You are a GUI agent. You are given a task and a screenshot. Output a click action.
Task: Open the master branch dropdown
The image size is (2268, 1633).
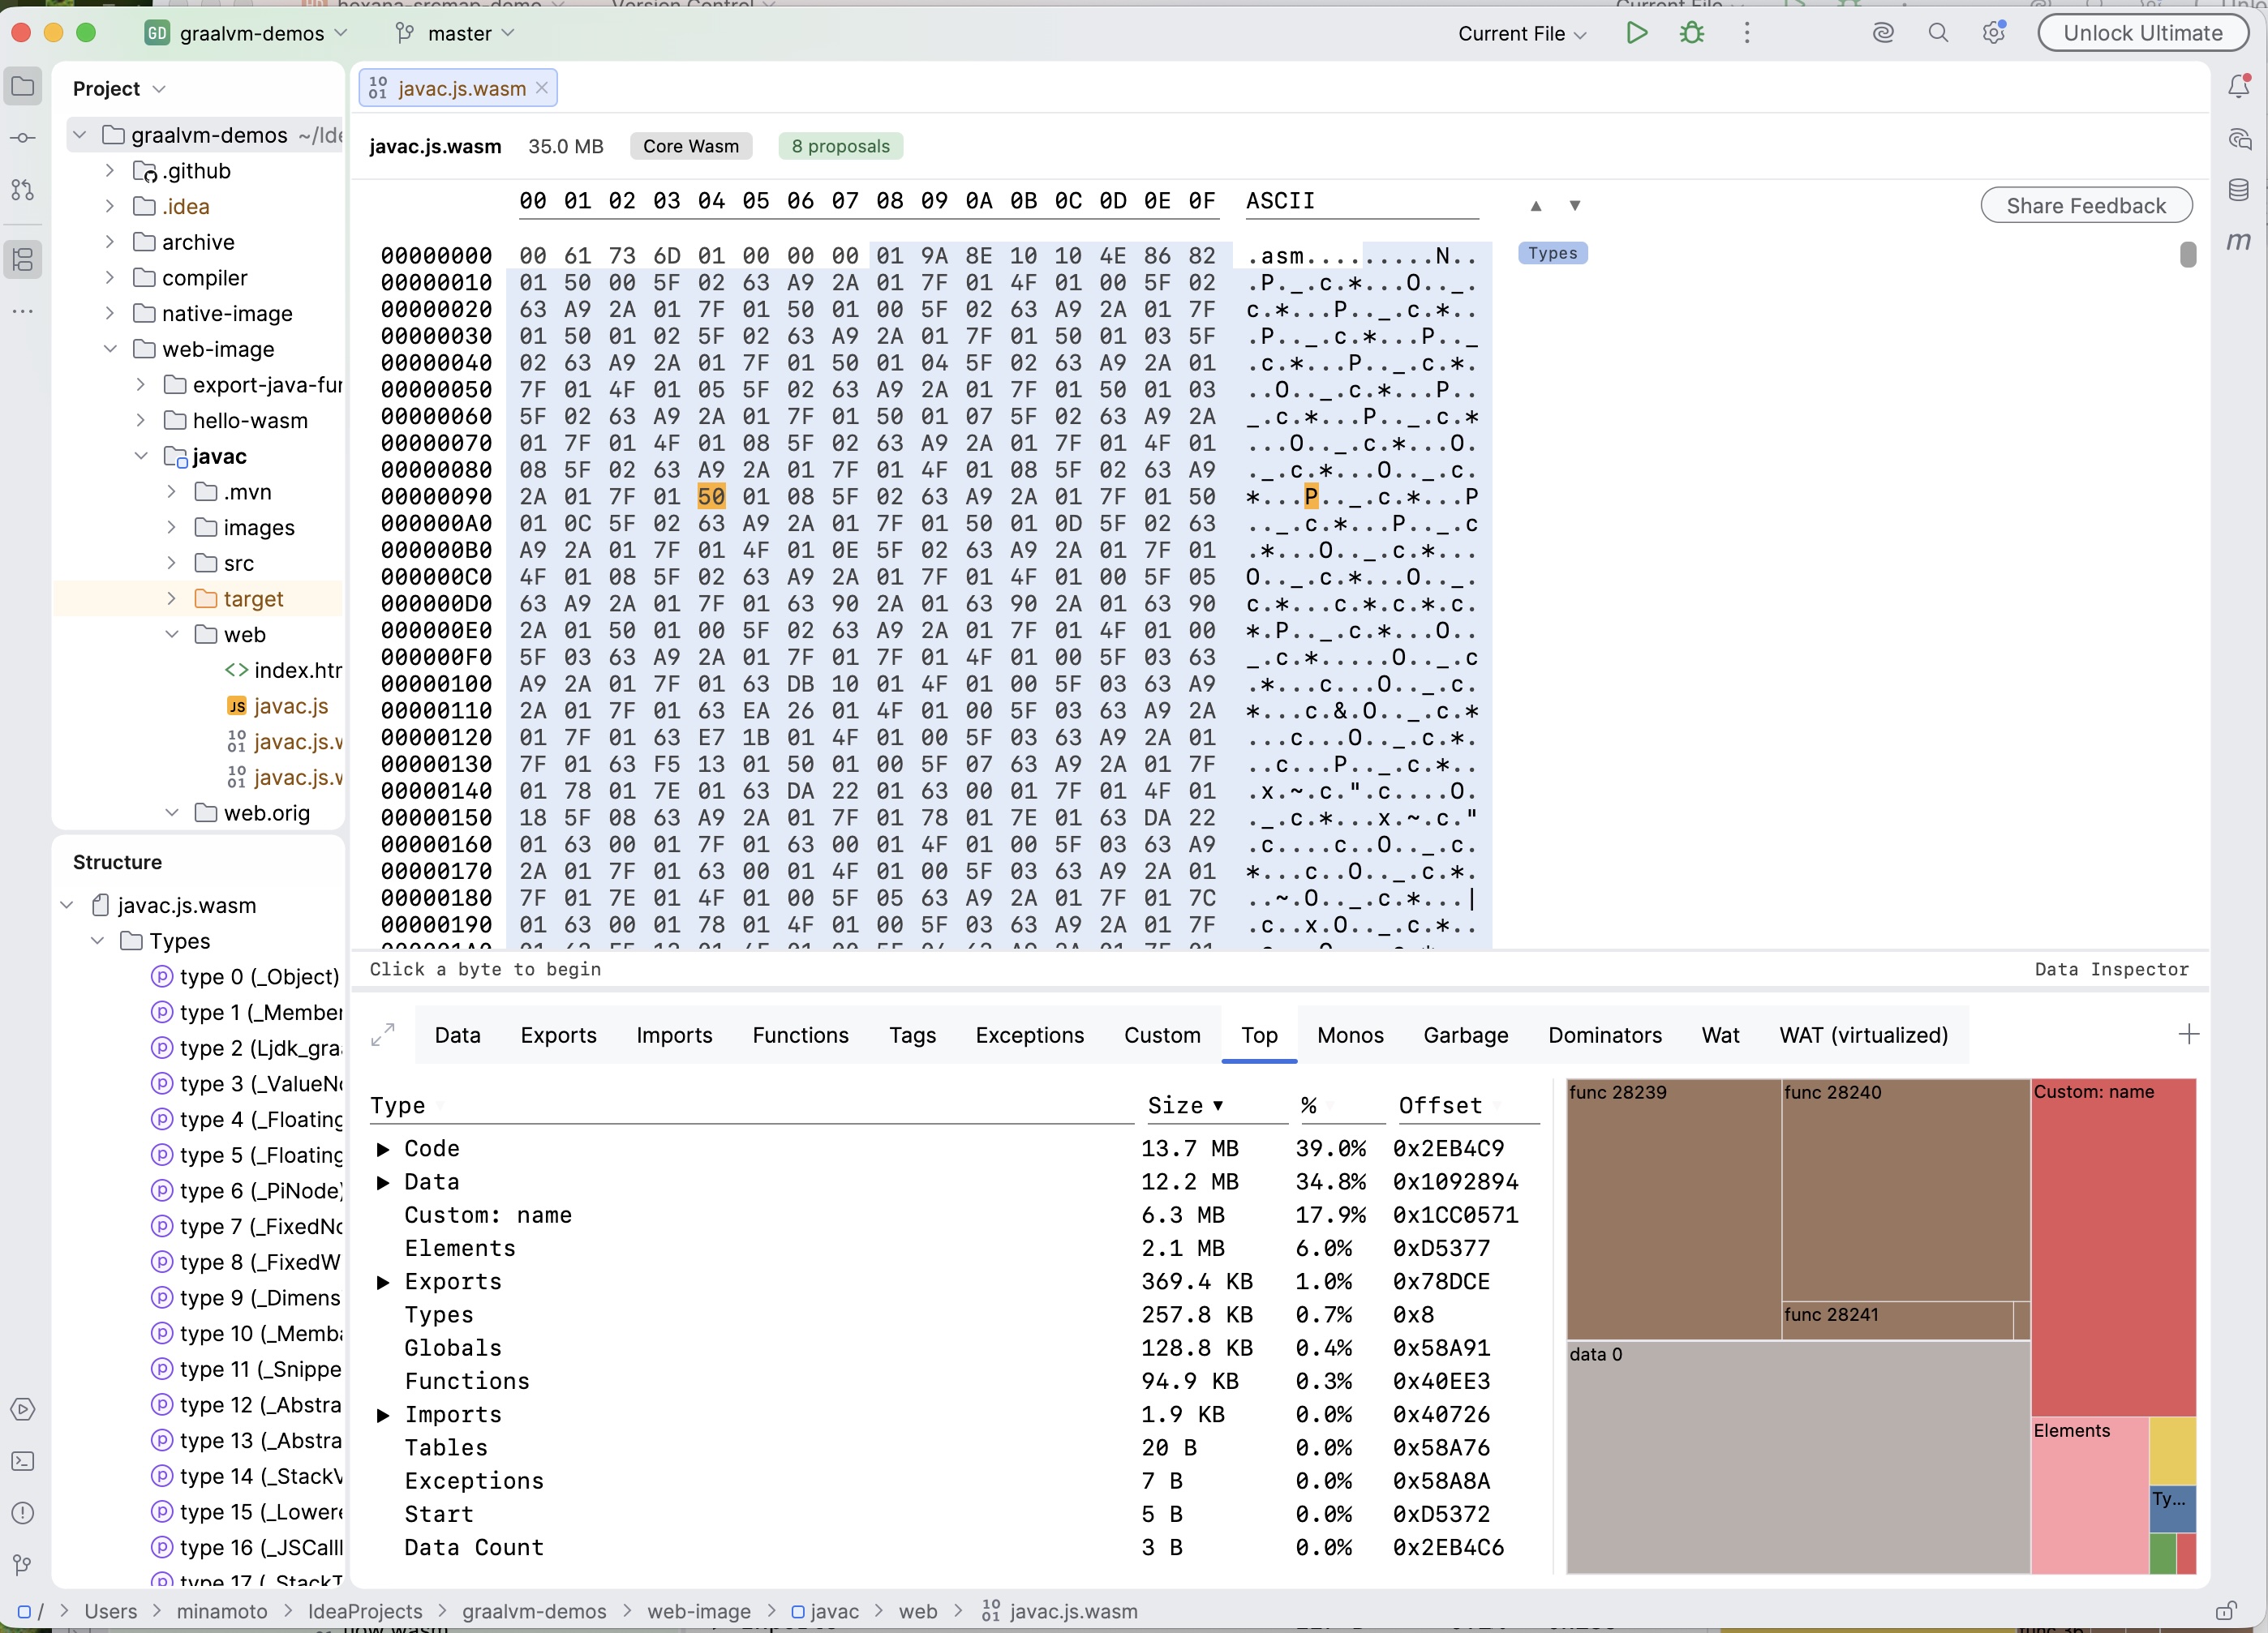[455, 33]
